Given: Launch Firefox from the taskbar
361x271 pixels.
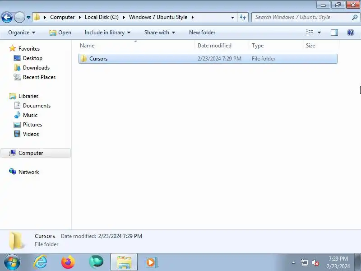Looking at the screenshot, I should click(68, 262).
